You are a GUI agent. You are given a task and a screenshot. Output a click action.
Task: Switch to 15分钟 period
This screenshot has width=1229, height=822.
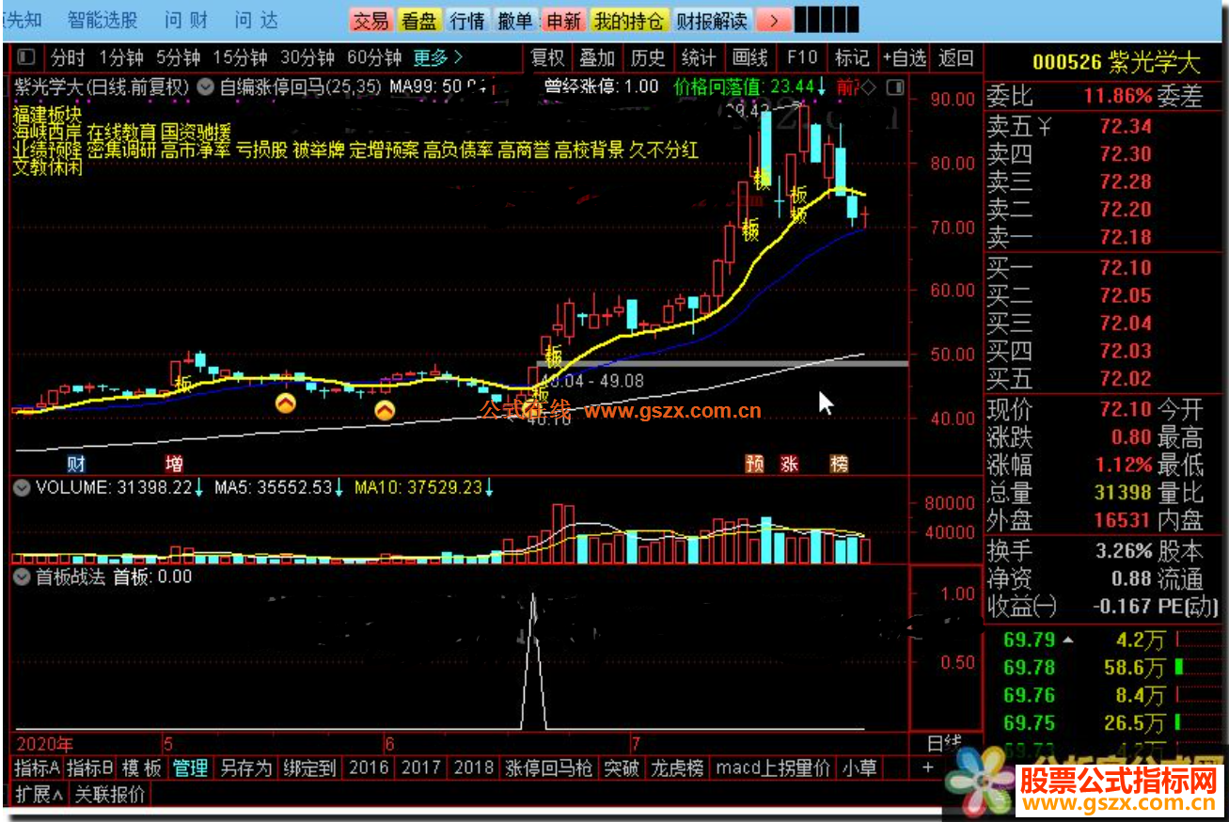241,58
